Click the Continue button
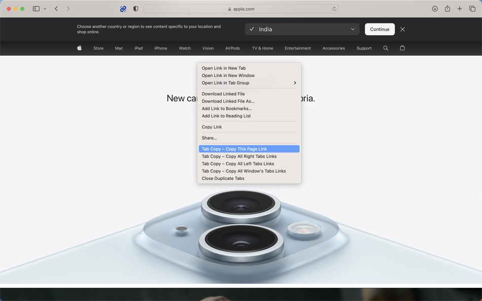The image size is (482, 301). point(380,29)
